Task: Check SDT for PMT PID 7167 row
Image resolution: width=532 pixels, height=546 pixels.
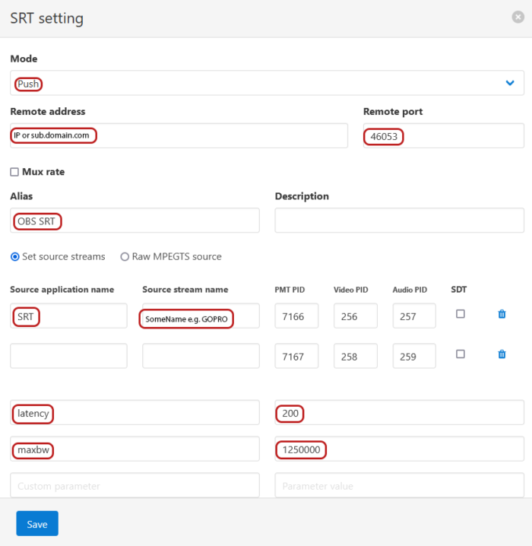Action: [x=460, y=354]
